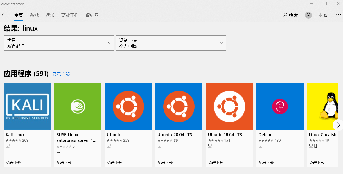
Task: Click Ubuntu 18.04 LTS rating 154
Action: click(x=219, y=141)
